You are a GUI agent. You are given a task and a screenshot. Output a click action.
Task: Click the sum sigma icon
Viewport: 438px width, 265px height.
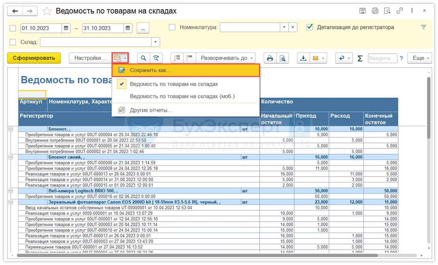pos(360,58)
